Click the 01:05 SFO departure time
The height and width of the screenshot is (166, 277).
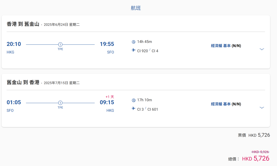(14, 102)
